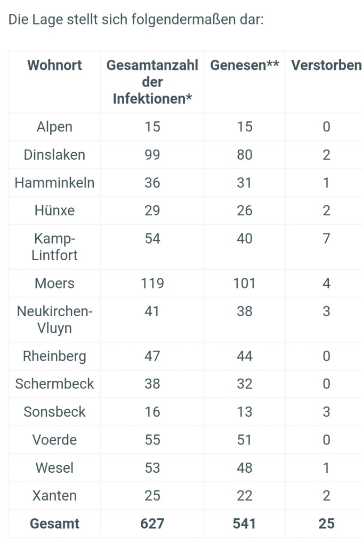The height and width of the screenshot is (547, 363).
Task: Click the Verstorben column header
Action: (x=326, y=66)
